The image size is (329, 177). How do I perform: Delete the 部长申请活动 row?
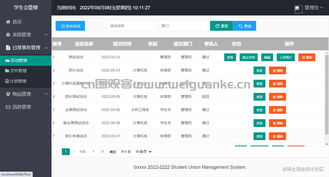point(278,136)
